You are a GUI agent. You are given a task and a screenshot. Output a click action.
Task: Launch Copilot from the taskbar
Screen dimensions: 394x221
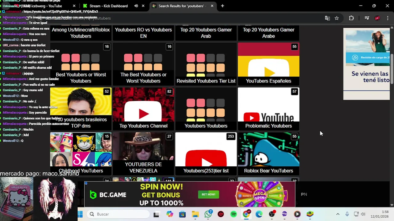click(170, 214)
